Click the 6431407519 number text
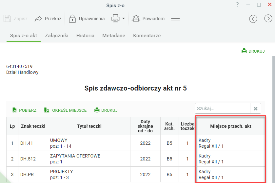This screenshot has width=275, height=183. (x=19, y=66)
